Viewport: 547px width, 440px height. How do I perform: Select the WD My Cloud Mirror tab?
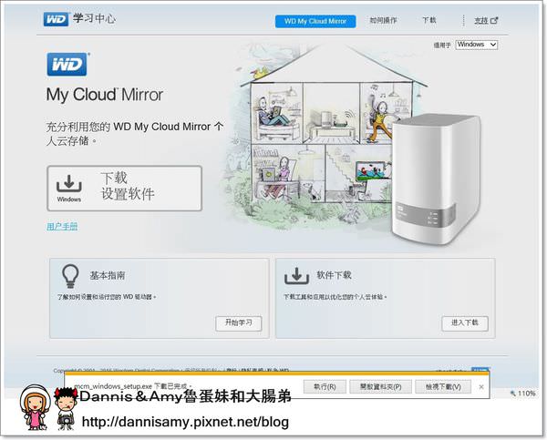pos(315,21)
